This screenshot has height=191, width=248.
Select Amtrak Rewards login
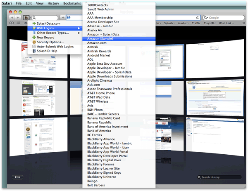point(119,51)
